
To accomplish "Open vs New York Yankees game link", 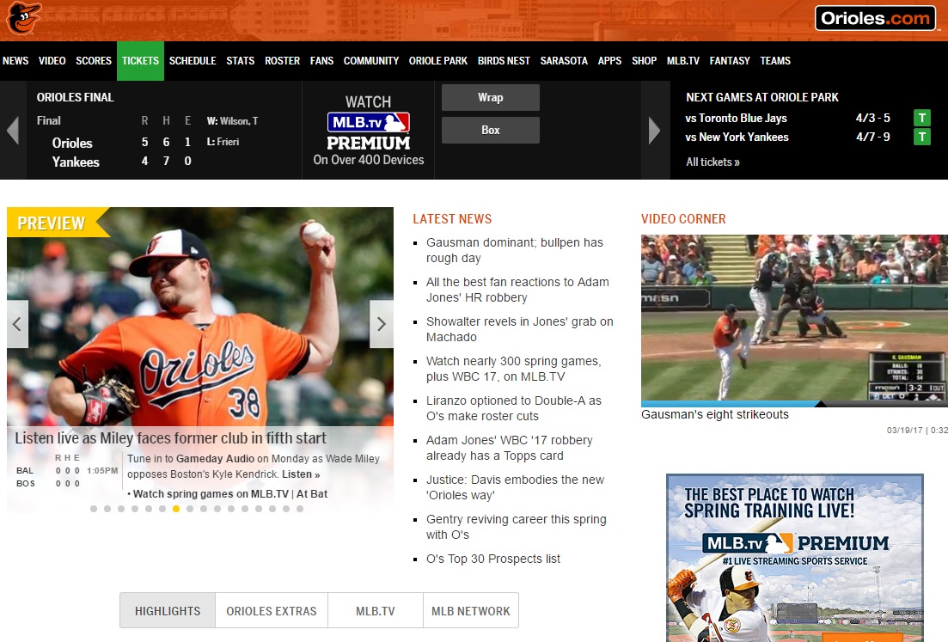I will [x=737, y=138].
